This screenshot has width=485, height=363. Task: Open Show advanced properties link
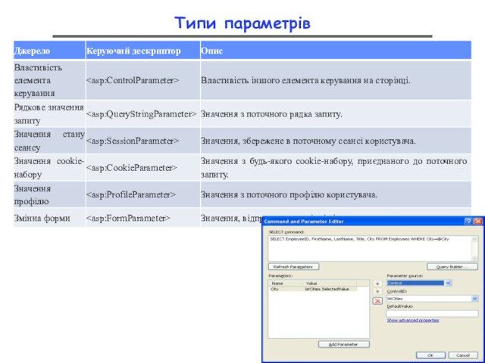[x=413, y=320]
